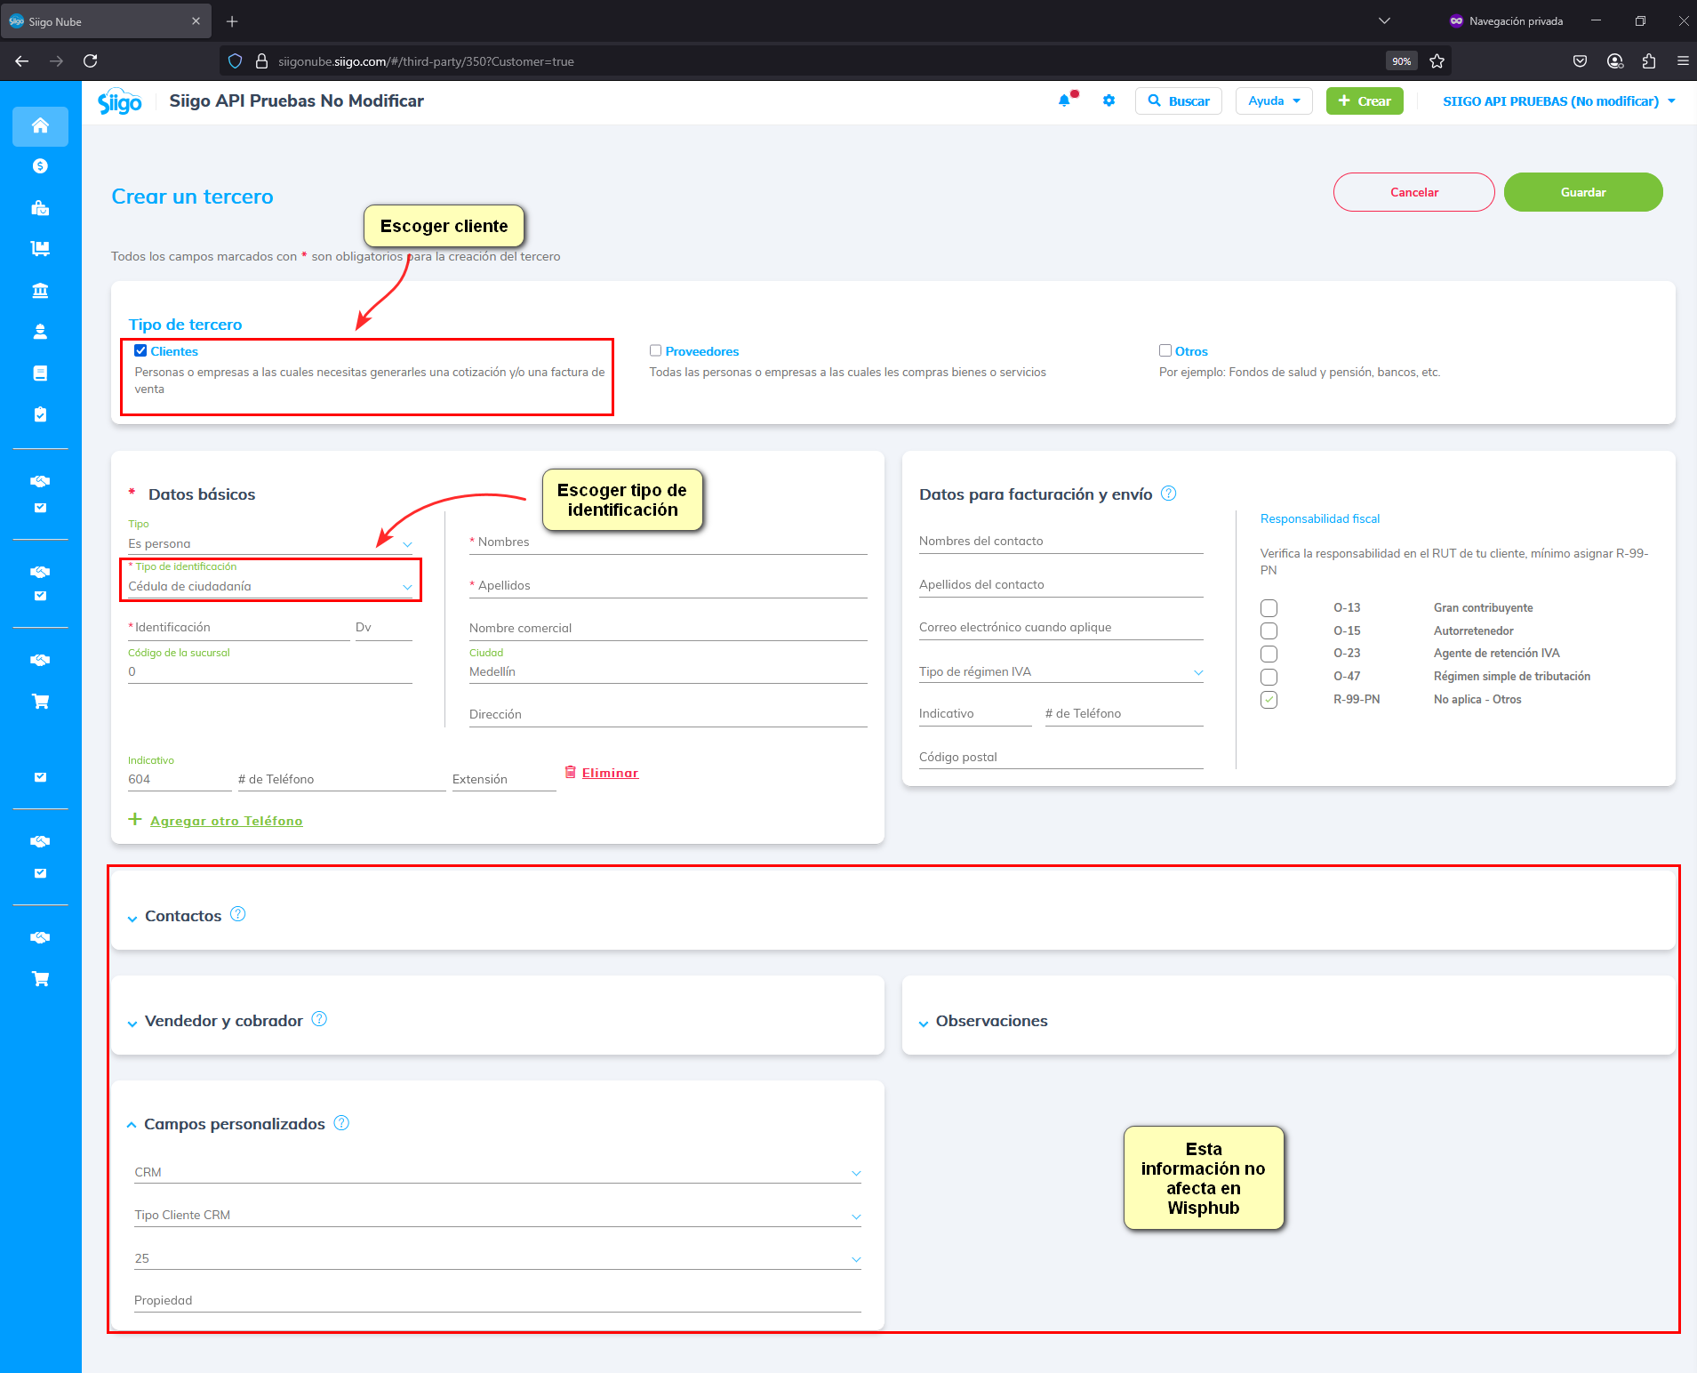Open the CRM custom field dropdown
This screenshot has height=1373, width=1697.
[x=498, y=1172]
